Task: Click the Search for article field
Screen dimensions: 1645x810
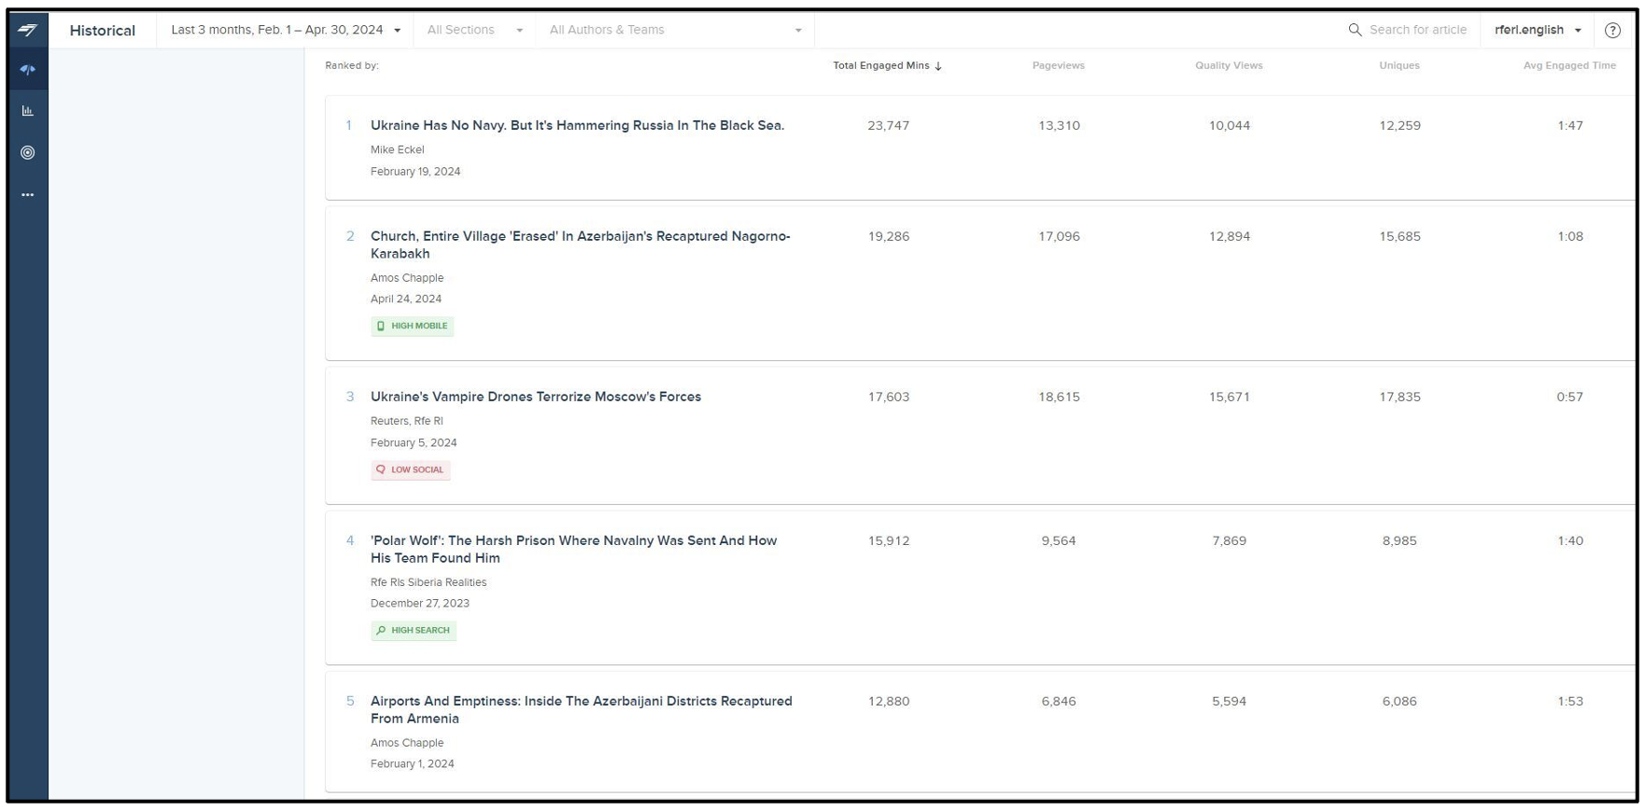Action: [1417, 30]
